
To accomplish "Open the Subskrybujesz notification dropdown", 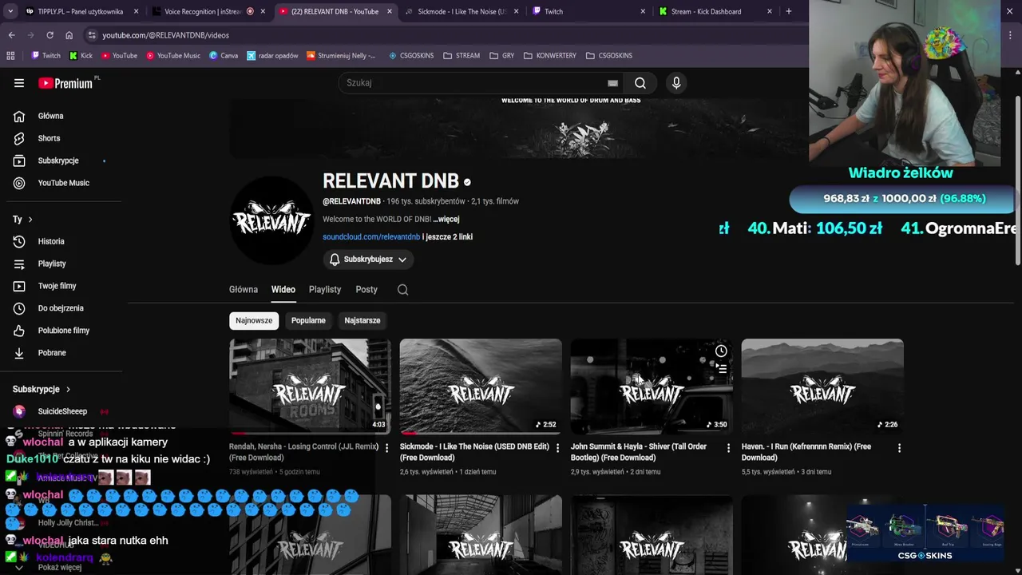I will pos(368,260).
